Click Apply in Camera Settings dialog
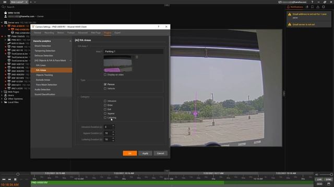 click(145, 153)
